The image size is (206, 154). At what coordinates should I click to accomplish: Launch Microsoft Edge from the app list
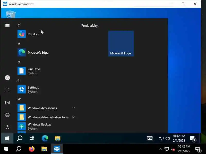coord(47,53)
